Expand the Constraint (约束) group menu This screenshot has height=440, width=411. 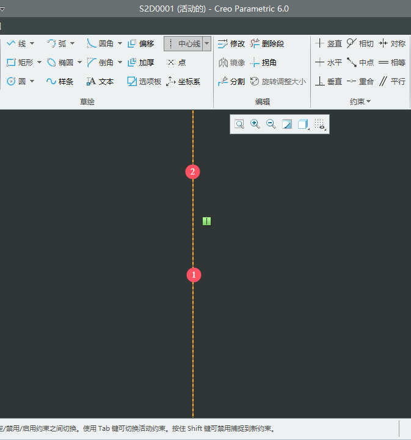click(360, 101)
